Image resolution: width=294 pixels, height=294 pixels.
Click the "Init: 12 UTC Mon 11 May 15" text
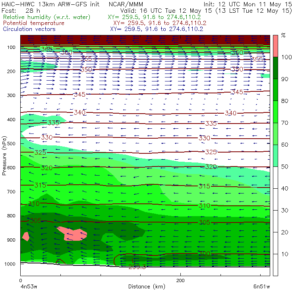pyautogui.click(x=248, y=4)
